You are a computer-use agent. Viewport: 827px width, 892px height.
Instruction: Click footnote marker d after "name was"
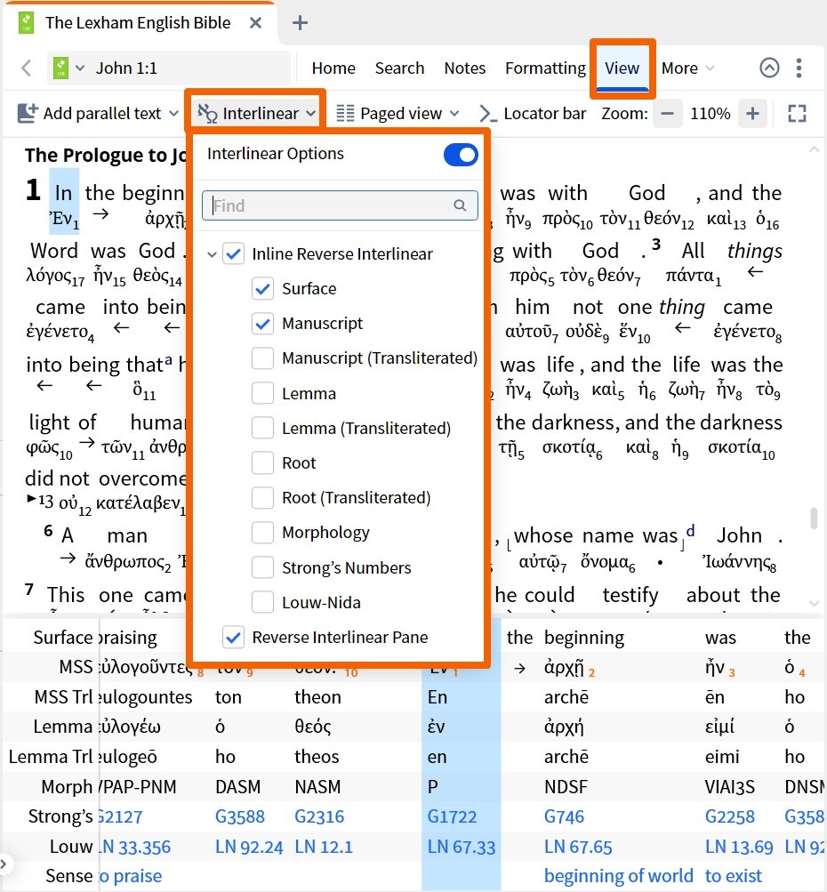pos(690,530)
